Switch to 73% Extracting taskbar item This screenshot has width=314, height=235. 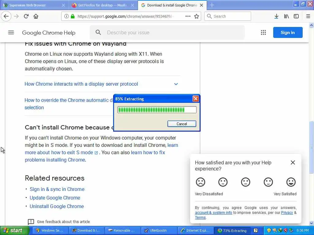[x=232, y=230]
